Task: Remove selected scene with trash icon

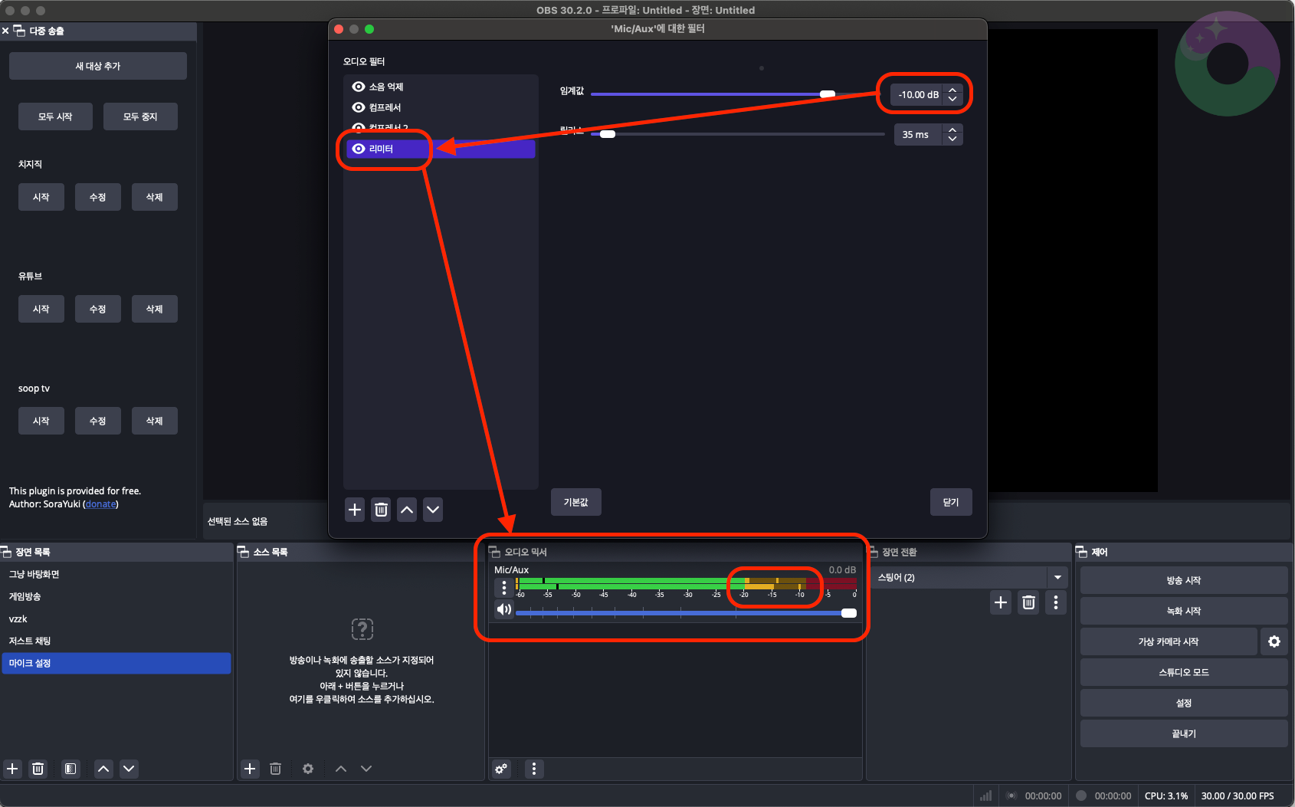Action: [38, 769]
